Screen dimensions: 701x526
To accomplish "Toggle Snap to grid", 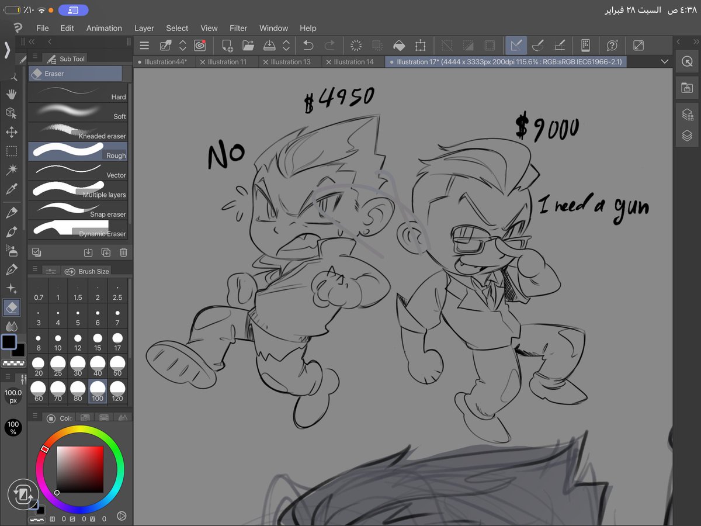I will [x=559, y=45].
